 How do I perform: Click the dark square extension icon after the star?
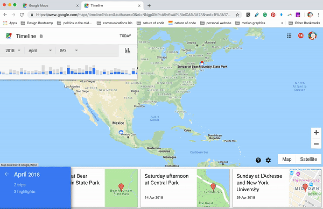coord(248,15)
